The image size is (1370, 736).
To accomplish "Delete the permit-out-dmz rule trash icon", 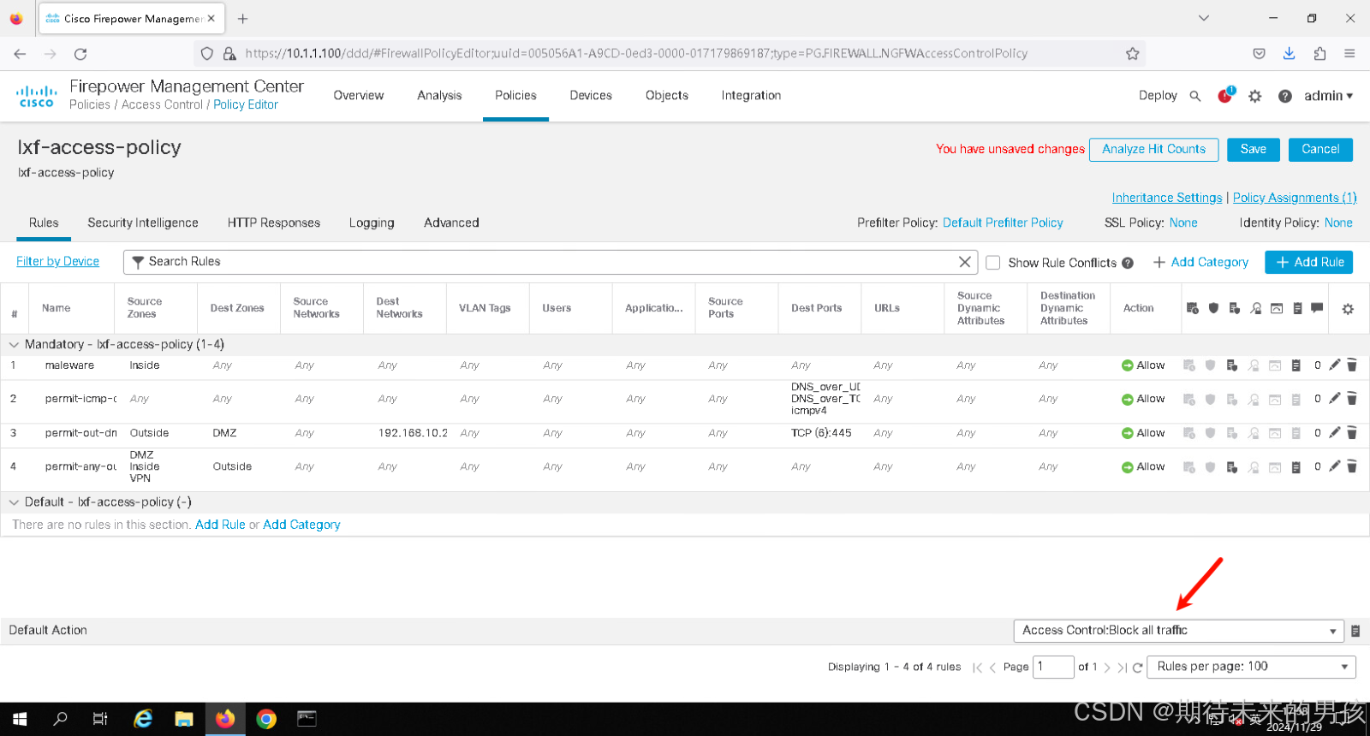I will coord(1352,433).
